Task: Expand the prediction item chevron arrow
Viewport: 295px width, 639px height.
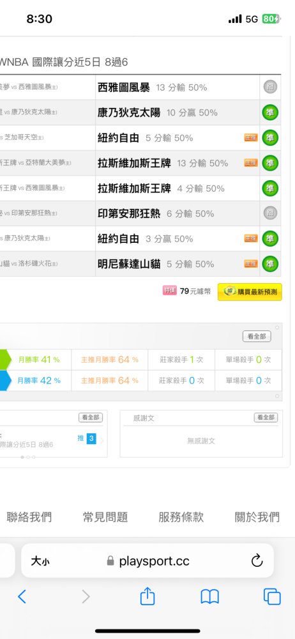Action: [102, 440]
